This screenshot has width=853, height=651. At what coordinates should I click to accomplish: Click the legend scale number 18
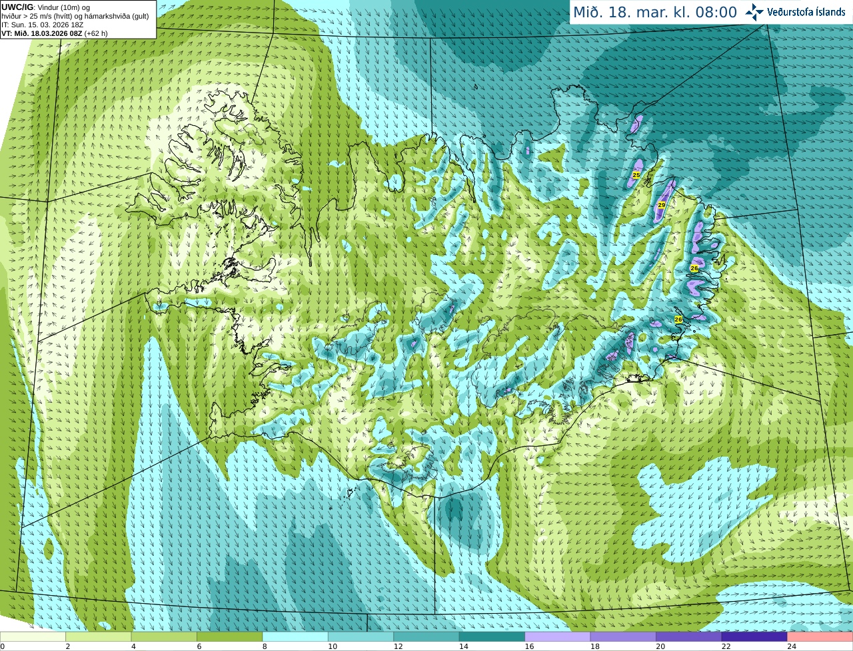(x=594, y=646)
